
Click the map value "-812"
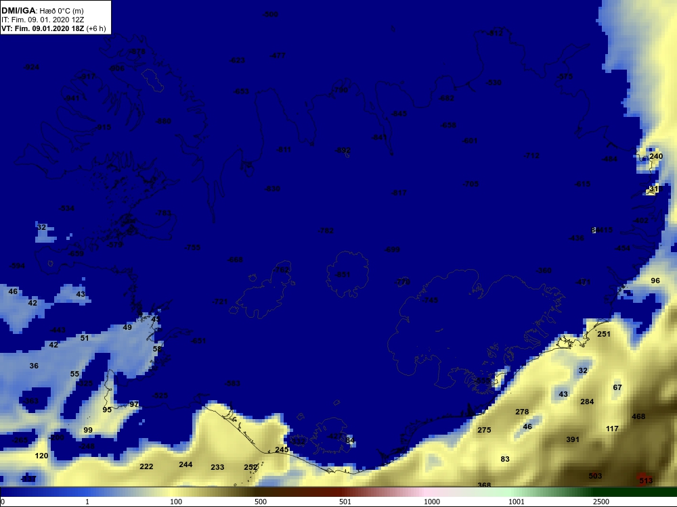click(495, 32)
